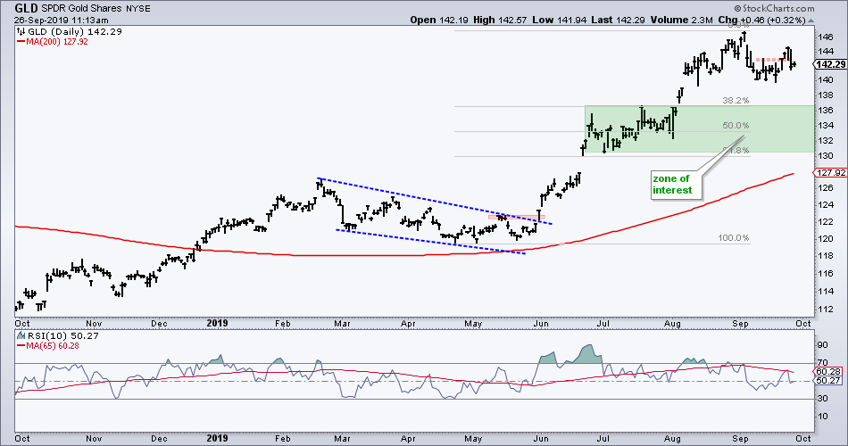Click the 2019 label under the price chart
Viewport: 848px width, 446px height.
[217, 323]
